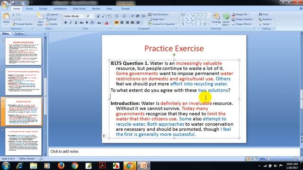
Task: Open the Review ribbon tab
Action: pyautogui.click(x=96, y=8)
